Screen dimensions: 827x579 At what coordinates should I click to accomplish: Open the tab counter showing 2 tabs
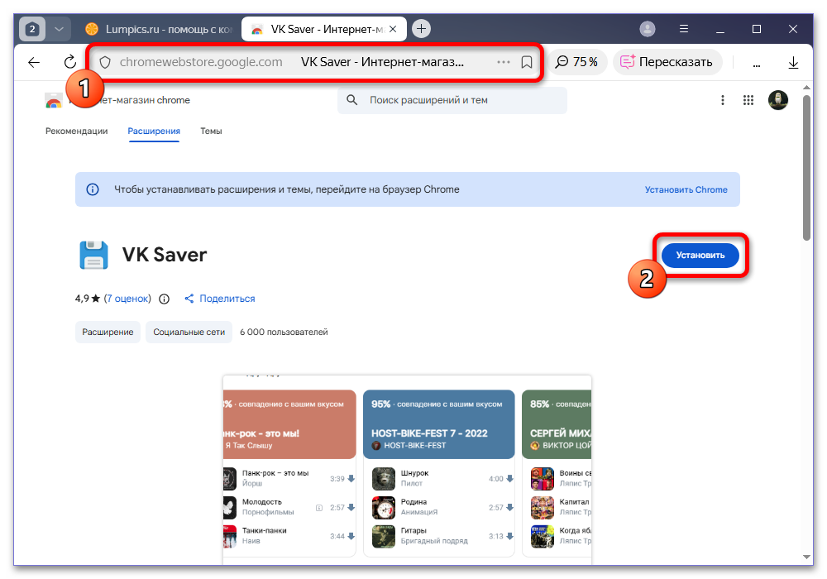tap(31, 29)
